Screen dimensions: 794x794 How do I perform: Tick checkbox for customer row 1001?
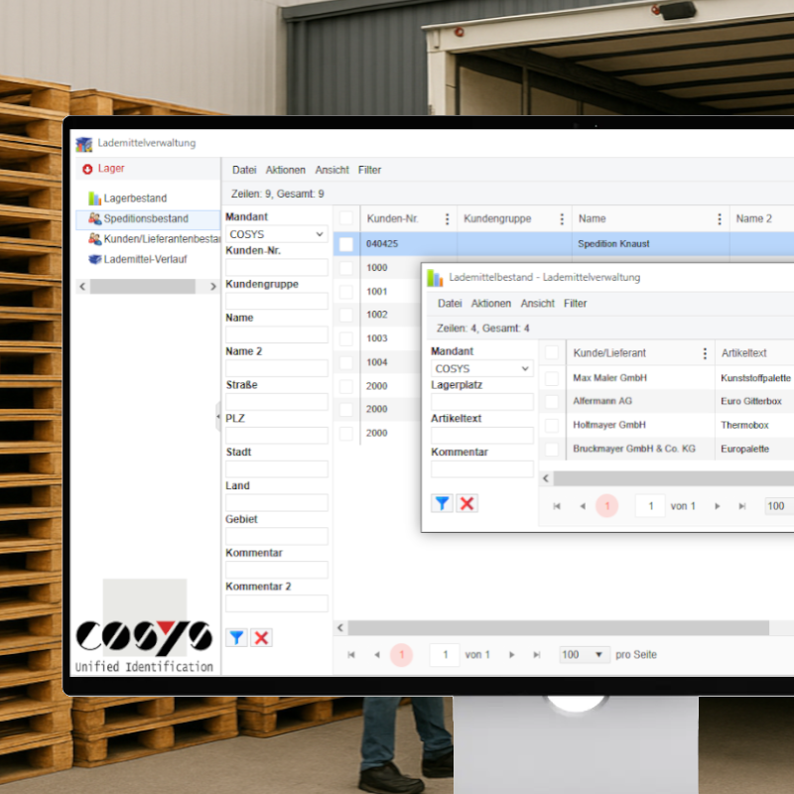pyautogui.click(x=346, y=292)
